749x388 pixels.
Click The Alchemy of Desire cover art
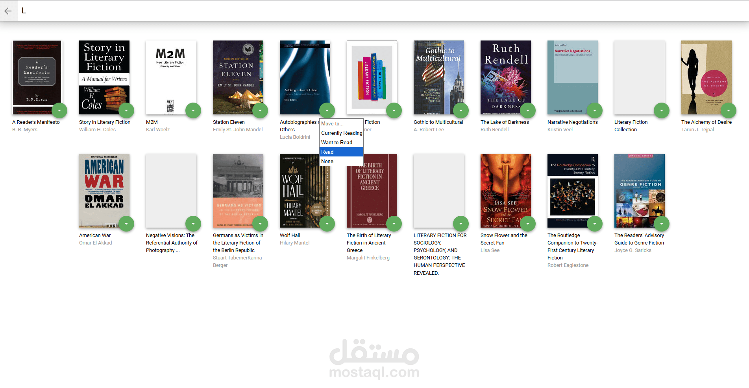click(x=706, y=77)
